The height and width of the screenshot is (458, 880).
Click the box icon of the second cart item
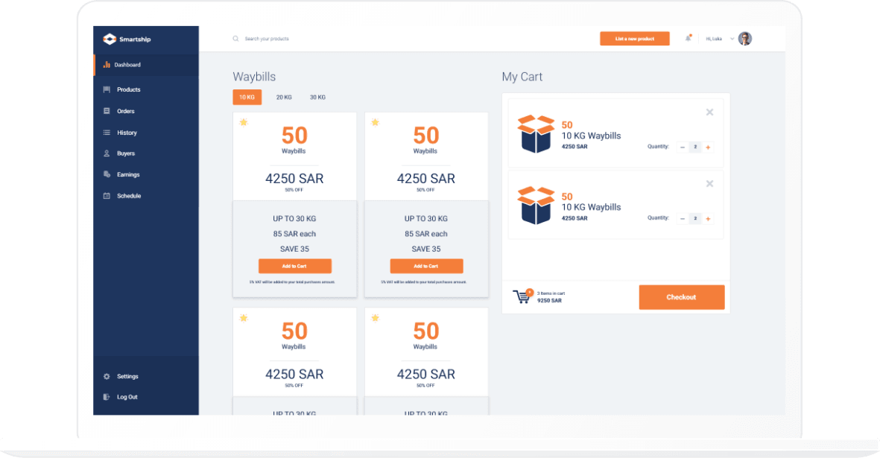pyautogui.click(x=536, y=206)
